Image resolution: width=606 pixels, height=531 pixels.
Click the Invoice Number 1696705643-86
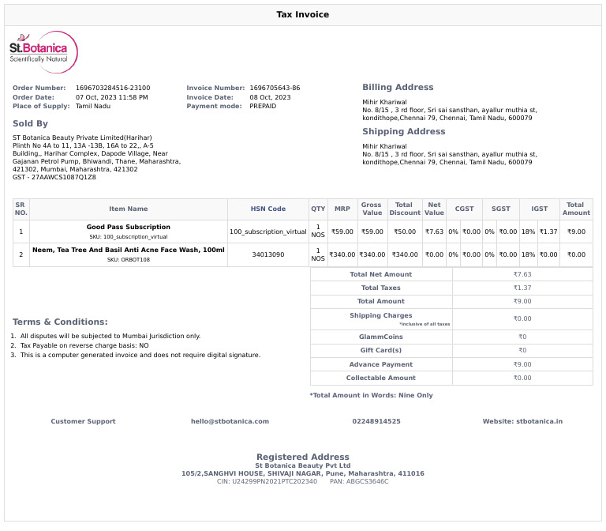(275, 88)
